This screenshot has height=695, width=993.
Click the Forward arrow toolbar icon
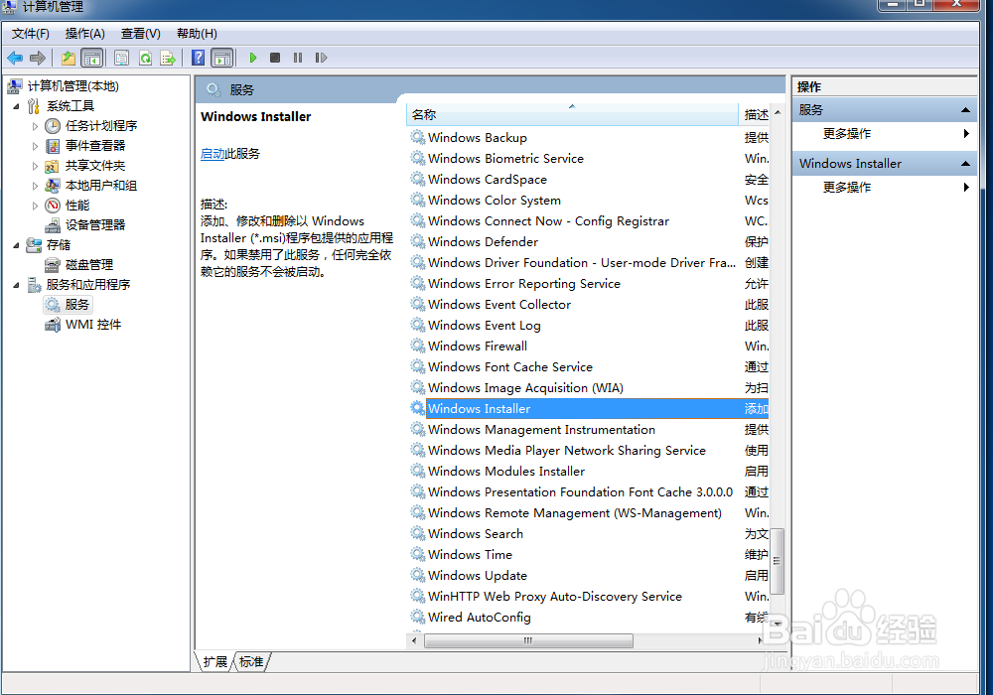pyautogui.click(x=38, y=59)
